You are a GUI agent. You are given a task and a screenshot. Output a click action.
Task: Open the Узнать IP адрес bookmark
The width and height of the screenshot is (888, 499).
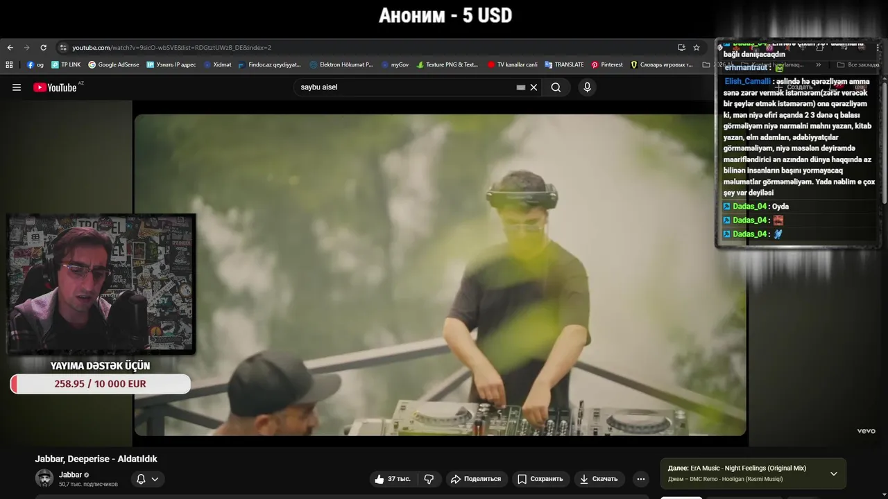point(171,64)
